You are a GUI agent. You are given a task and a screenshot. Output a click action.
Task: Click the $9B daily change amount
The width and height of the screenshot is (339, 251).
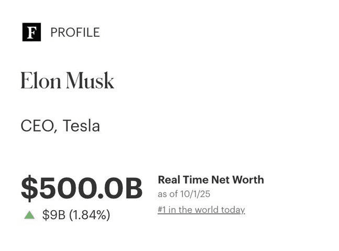click(53, 215)
